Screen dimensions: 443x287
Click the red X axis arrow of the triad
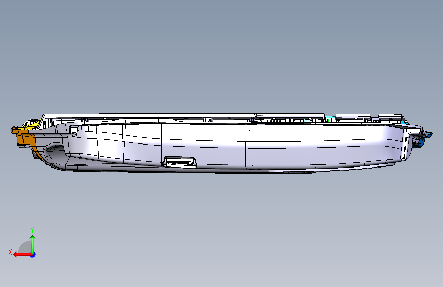[22, 255]
